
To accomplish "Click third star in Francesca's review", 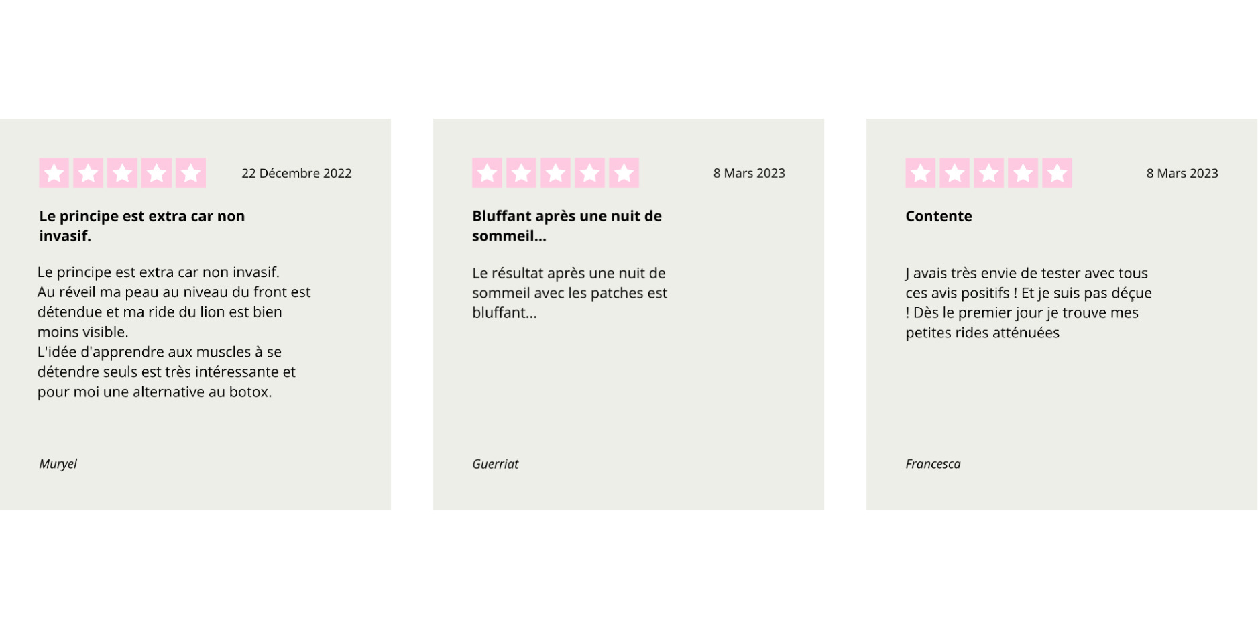I will click(989, 173).
